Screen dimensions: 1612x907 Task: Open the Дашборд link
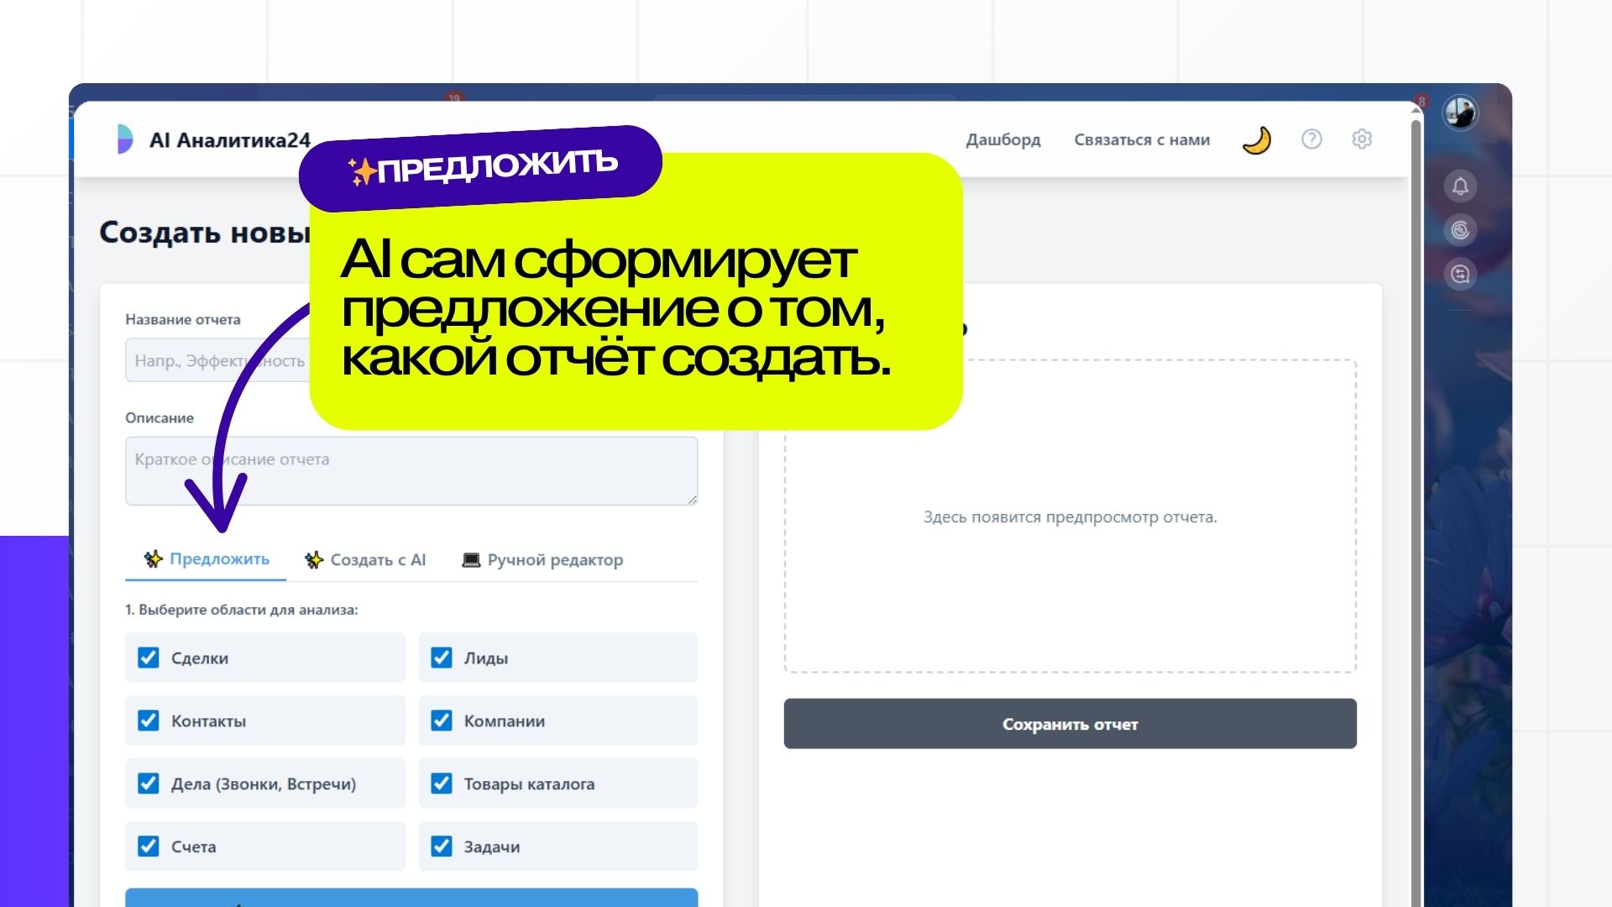click(x=1002, y=140)
